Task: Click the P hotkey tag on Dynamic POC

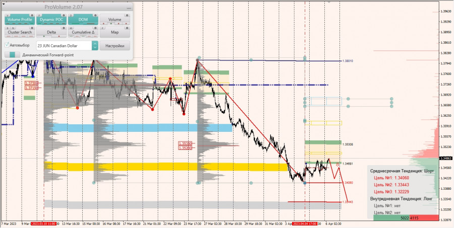Action: pos(39,16)
